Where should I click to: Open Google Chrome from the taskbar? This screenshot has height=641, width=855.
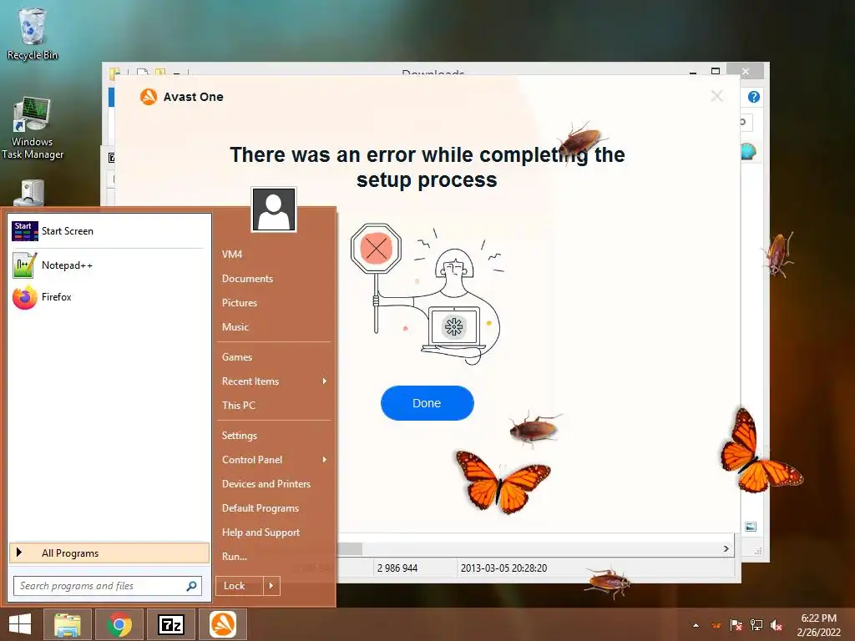(119, 624)
